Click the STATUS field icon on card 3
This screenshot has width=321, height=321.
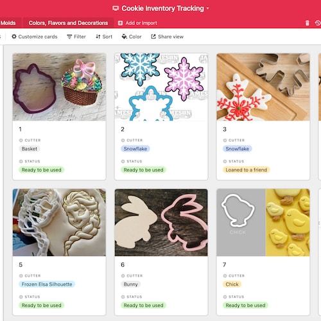coord(225,161)
